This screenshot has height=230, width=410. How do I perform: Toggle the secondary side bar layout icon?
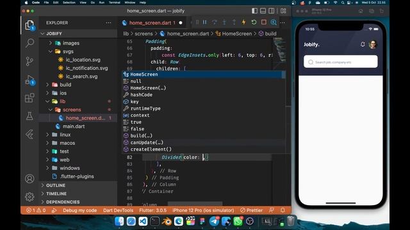[272, 11]
